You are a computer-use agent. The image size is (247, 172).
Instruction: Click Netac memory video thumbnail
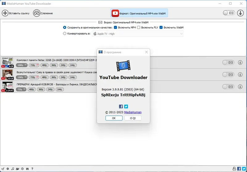(7, 62)
